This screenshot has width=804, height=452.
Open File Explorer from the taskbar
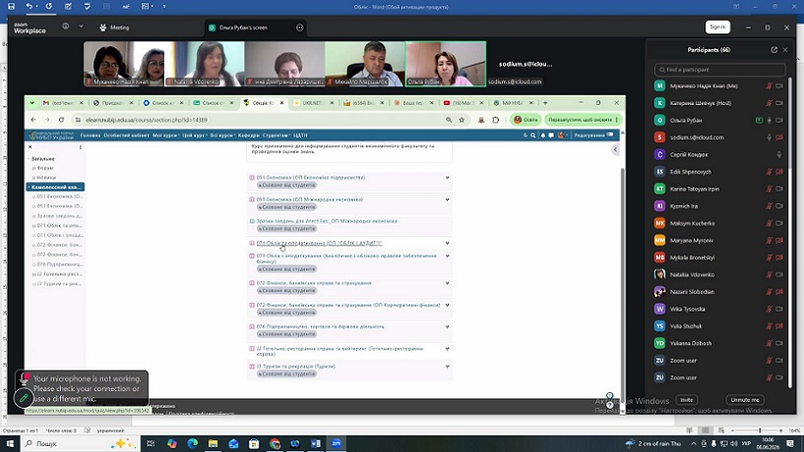coord(213,443)
